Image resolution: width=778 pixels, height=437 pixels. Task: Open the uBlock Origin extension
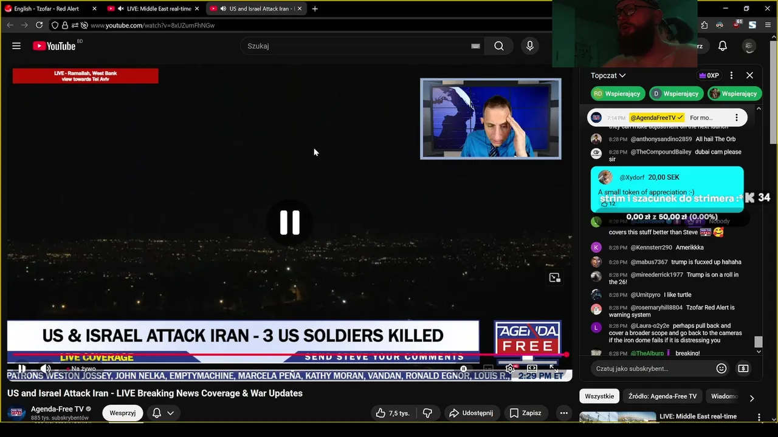pyautogui.click(x=737, y=25)
